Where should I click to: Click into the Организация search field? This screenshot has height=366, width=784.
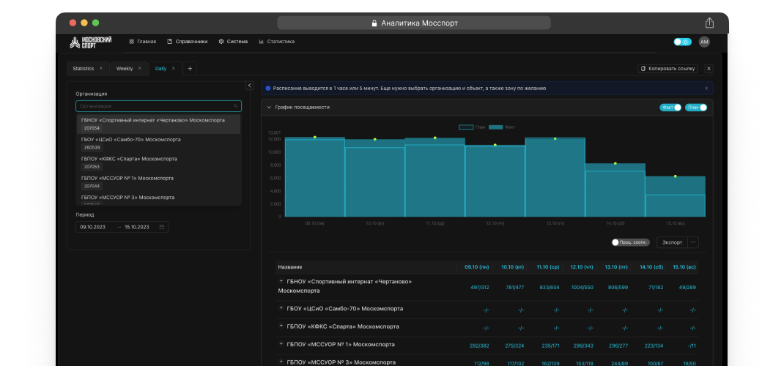point(154,106)
